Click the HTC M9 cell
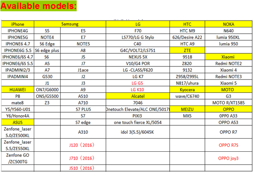 [187, 31]
